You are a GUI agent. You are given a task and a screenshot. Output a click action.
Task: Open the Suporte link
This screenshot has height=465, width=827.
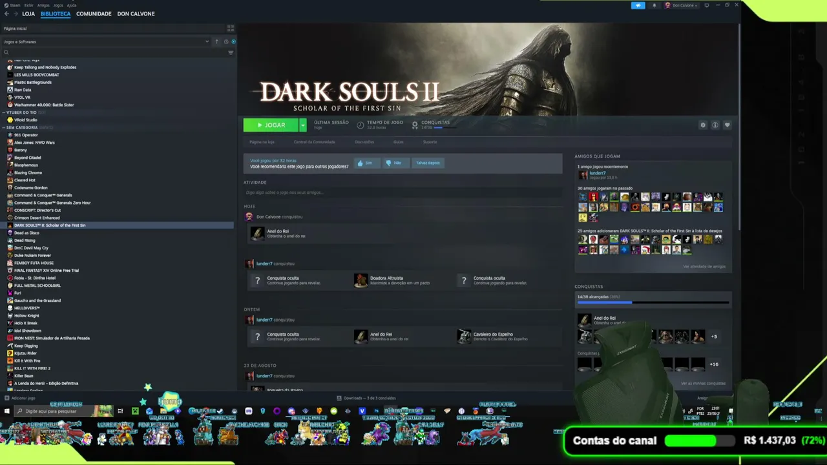coord(430,142)
